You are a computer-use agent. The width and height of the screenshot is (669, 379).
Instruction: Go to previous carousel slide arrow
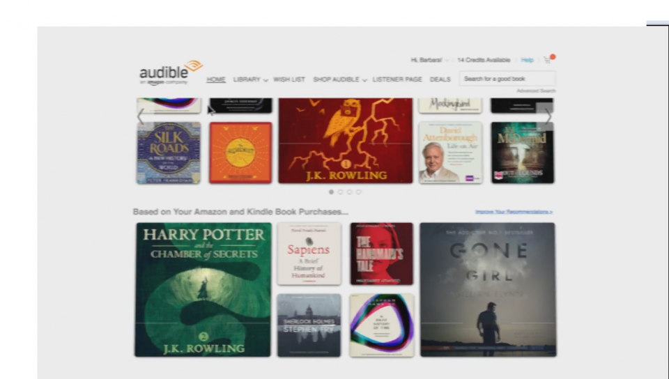140,116
